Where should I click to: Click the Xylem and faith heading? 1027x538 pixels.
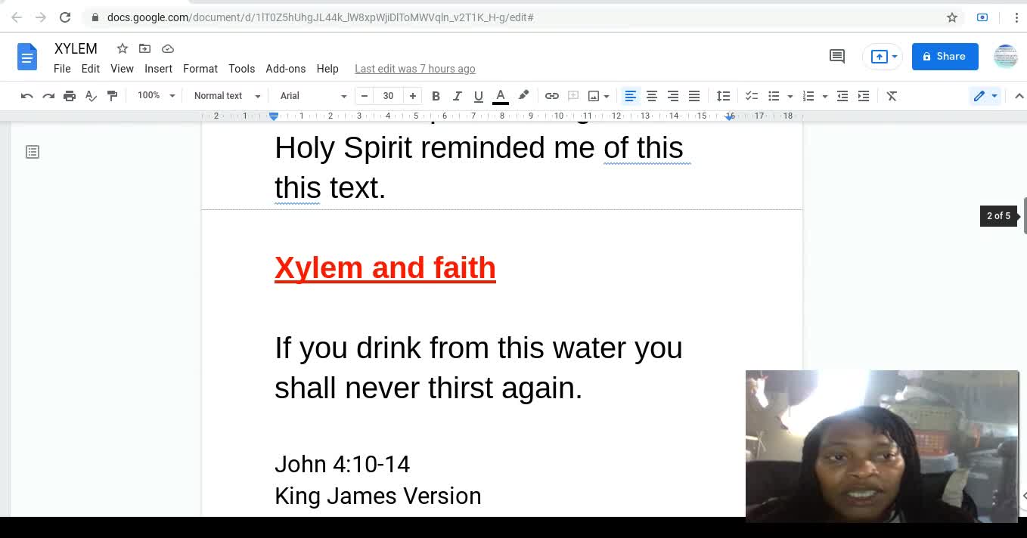(385, 268)
